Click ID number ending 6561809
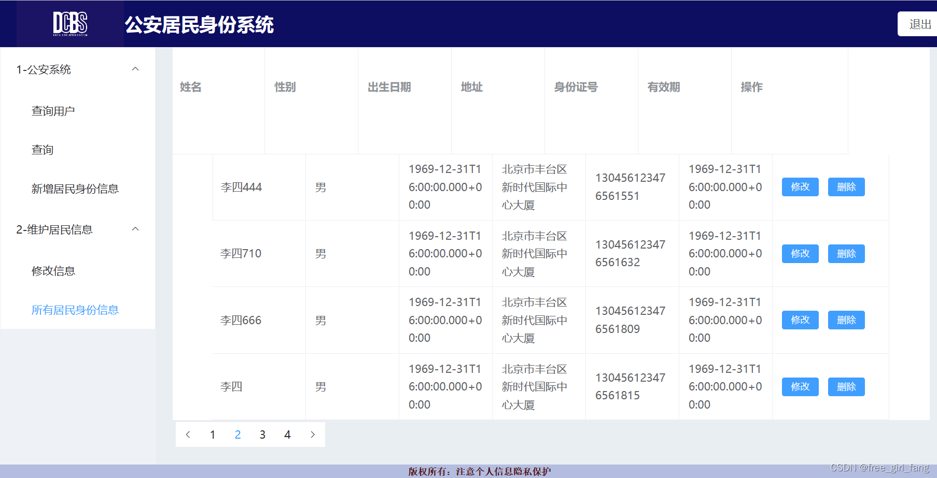Image resolution: width=937 pixels, height=478 pixels. (x=631, y=320)
